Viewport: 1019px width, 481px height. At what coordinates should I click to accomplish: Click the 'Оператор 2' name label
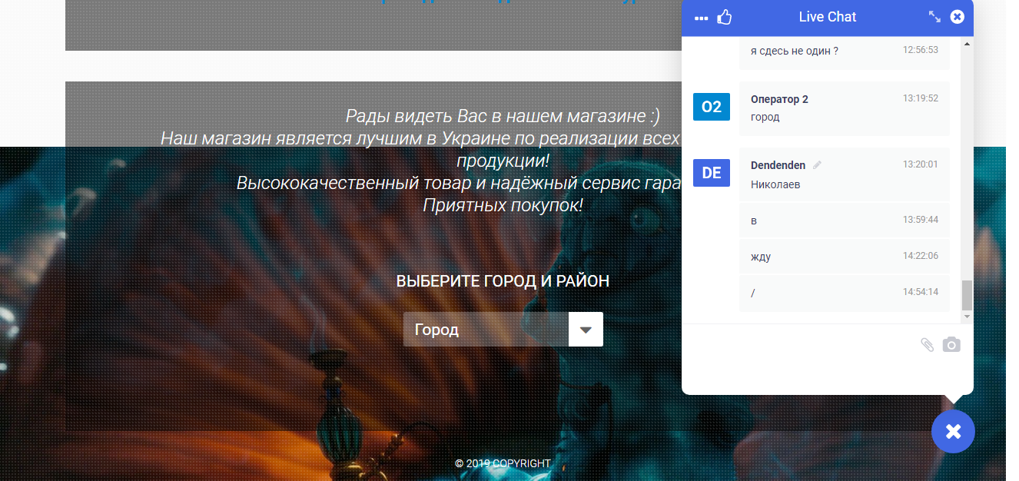(779, 99)
